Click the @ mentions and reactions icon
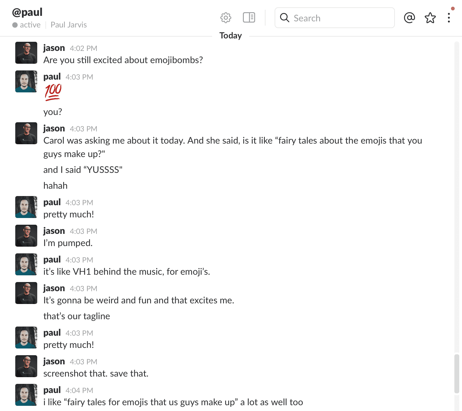Image resolution: width=462 pixels, height=411 pixels. click(x=410, y=18)
